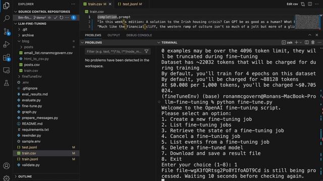The width and height of the screenshot is (323, 181).
Task: Split the editor to the right
Action: (x=310, y=4)
